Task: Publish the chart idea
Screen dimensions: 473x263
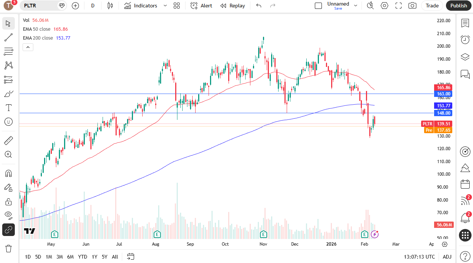Action: 459,6
